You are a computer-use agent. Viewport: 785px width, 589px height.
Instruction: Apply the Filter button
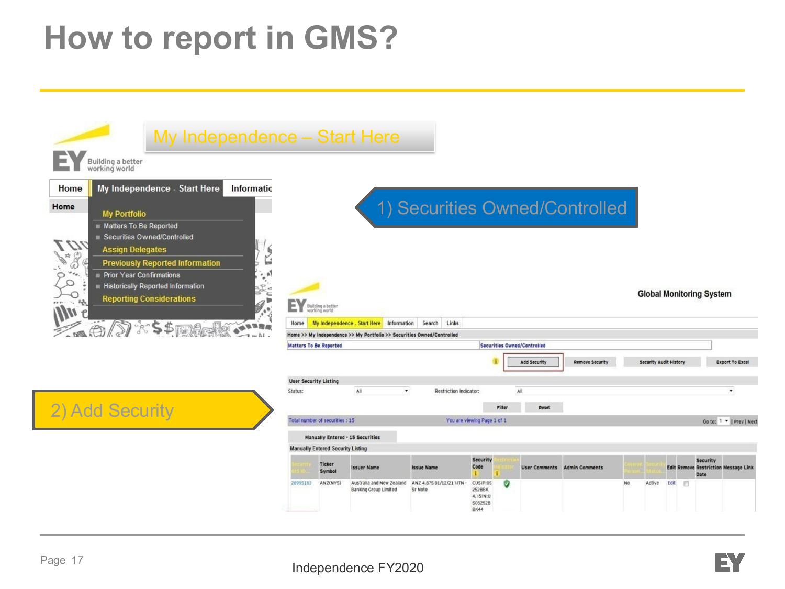[x=502, y=407]
